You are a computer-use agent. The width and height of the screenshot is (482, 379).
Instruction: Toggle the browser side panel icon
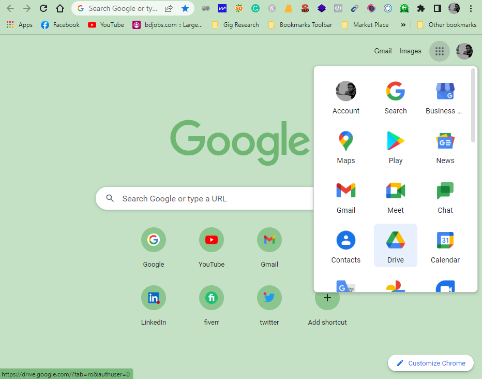(x=438, y=8)
